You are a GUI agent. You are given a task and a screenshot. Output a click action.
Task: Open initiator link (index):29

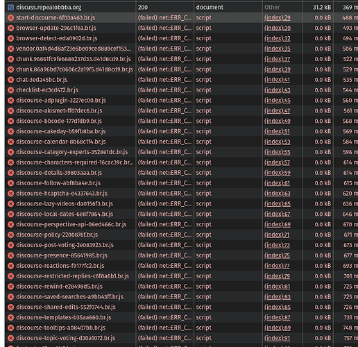pos(278,18)
